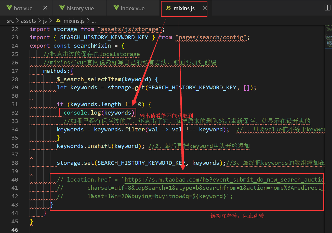The image size is (332, 233).
Task: Click SEARCH_HISTORY_KEYWORD_KEY on the import line
Action: (104, 37)
